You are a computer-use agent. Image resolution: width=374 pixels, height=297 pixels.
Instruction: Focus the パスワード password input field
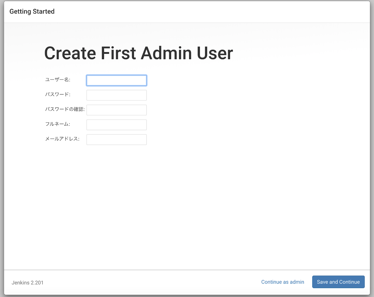point(116,95)
